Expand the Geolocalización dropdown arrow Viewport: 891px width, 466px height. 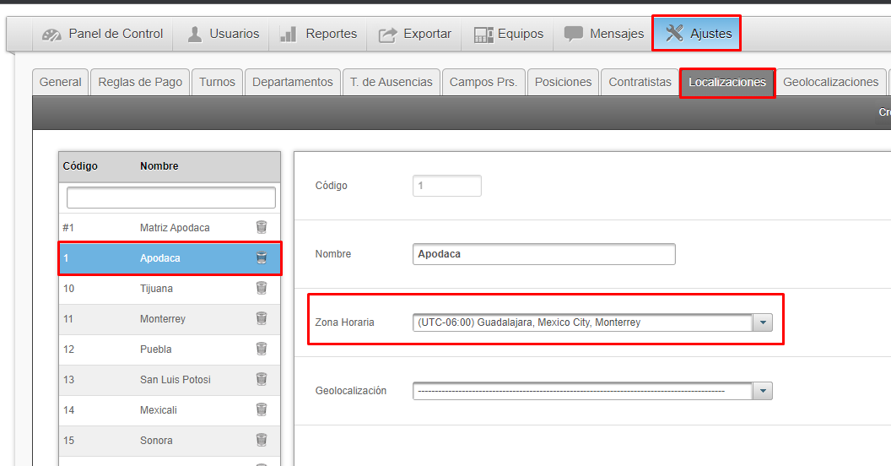point(763,391)
